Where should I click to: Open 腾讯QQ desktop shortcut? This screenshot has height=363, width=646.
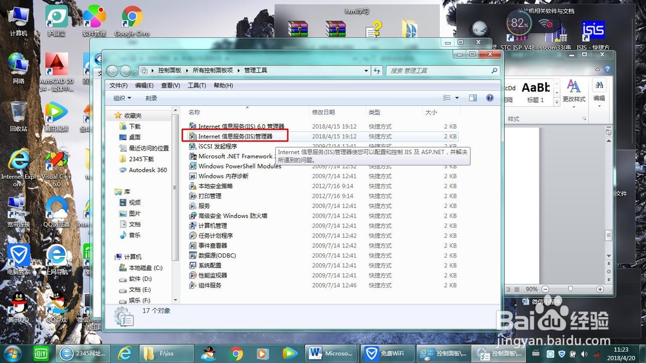[x=18, y=308]
